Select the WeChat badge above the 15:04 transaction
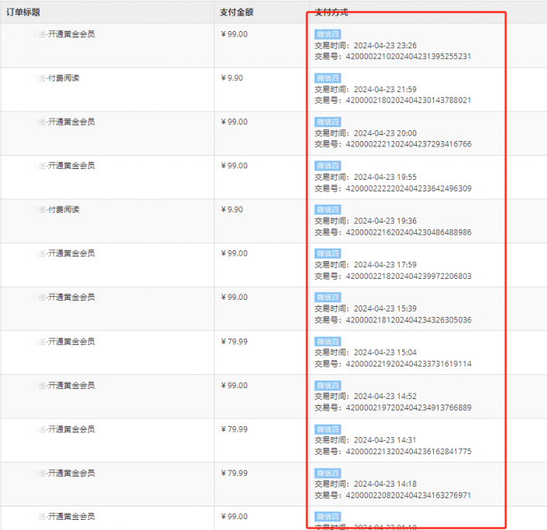Screen dimensions: 547x530 tap(327, 341)
